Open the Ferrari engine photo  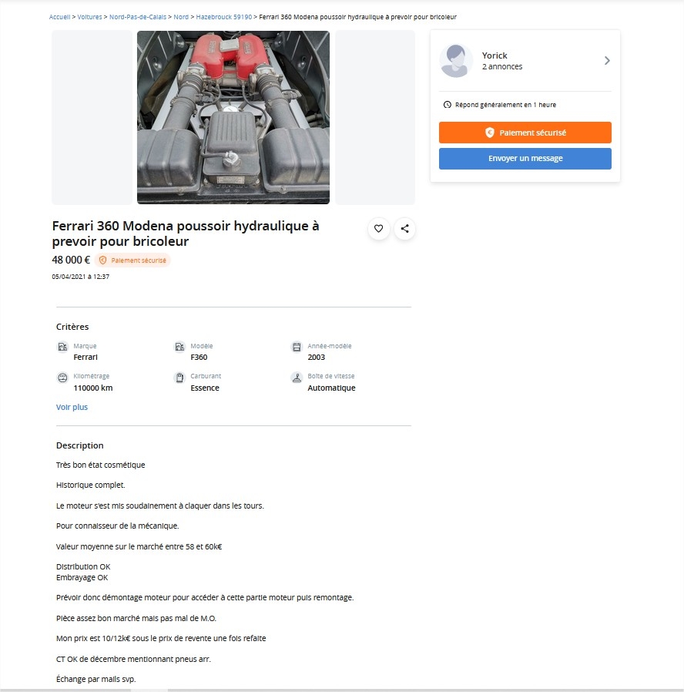(x=233, y=117)
